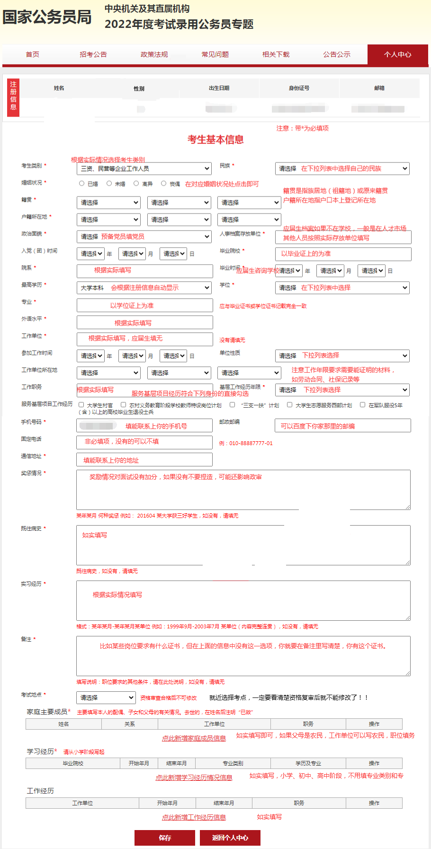
Task: Choose the 丧偶 radio option
Action: 163,183
